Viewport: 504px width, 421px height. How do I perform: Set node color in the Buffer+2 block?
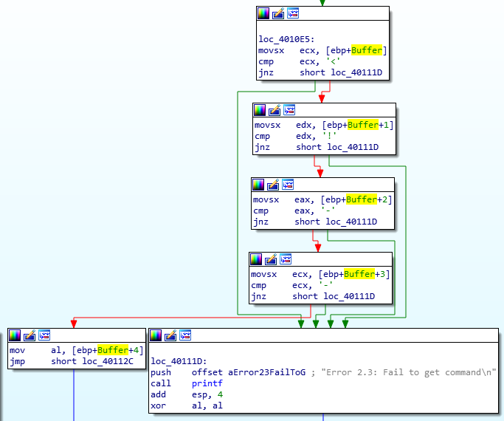pos(258,185)
